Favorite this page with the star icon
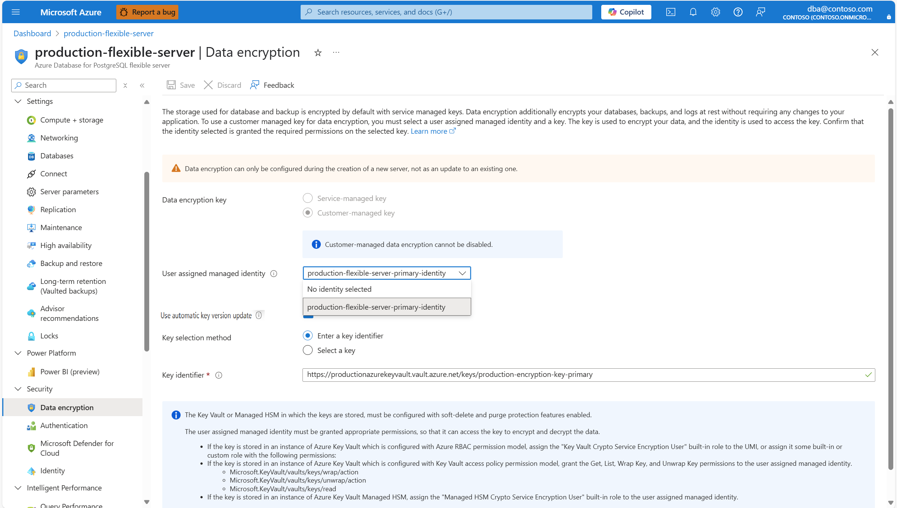897x508 pixels. point(318,53)
